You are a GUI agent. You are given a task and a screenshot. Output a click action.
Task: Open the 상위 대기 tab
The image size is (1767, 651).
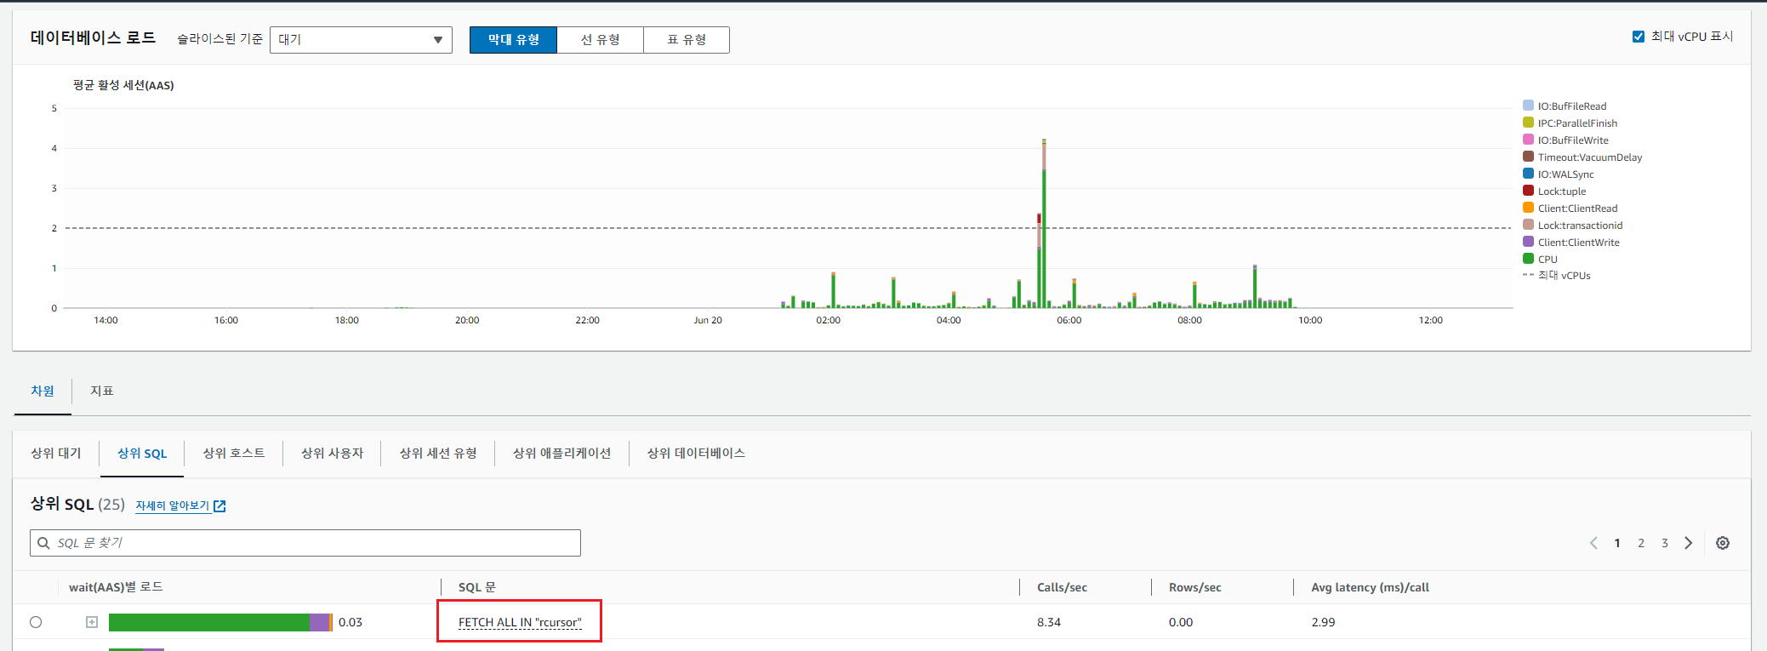click(x=56, y=454)
